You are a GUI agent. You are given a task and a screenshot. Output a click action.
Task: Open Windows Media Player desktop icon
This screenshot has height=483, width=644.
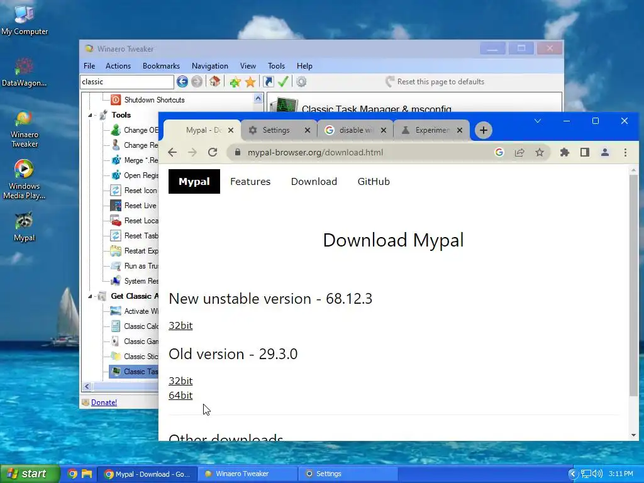pos(25,179)
